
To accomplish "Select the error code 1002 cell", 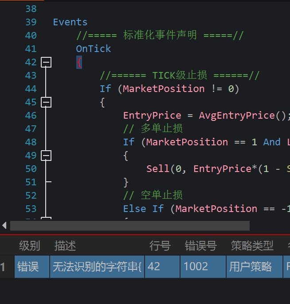I will pos(203,267).
